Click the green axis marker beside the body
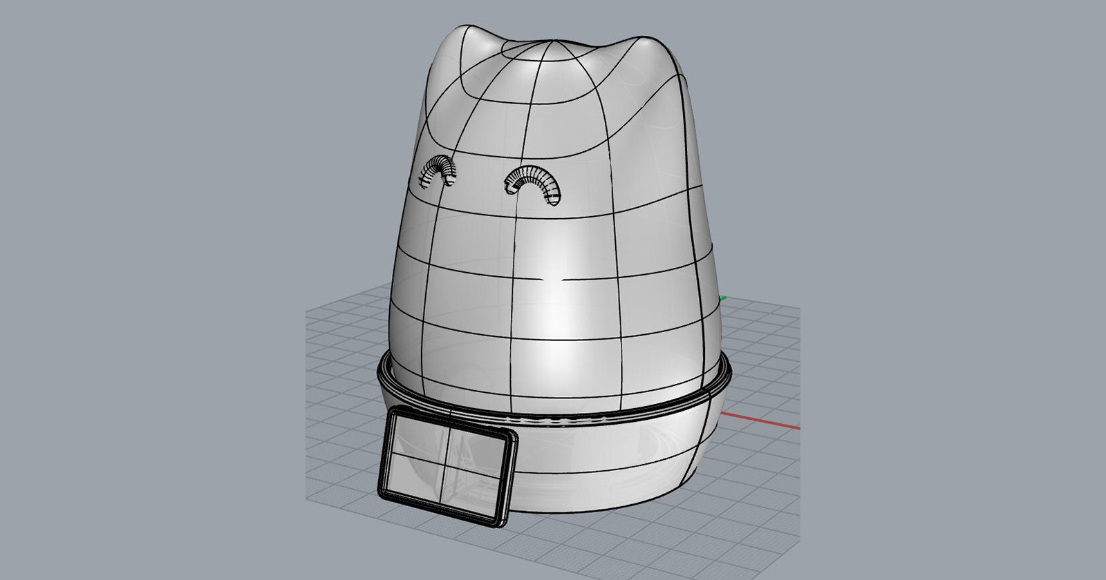This screenshot has height=580, width=1106. [723, 299]
